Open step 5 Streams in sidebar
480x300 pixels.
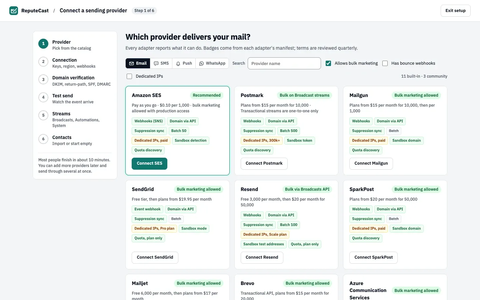click(x=75, y=119)
